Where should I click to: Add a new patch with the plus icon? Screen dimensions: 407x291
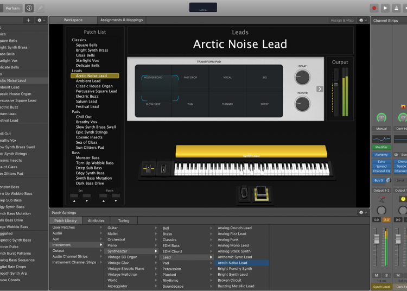point(29,20)
